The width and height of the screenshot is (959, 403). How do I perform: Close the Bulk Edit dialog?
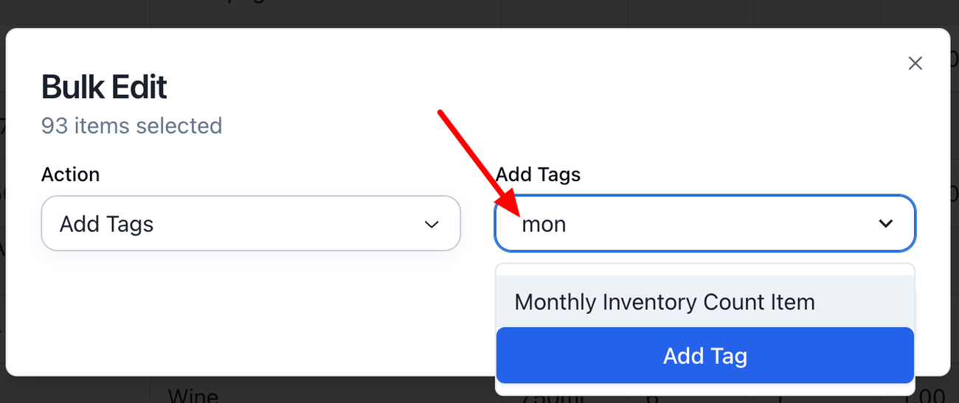coord(915,63)
